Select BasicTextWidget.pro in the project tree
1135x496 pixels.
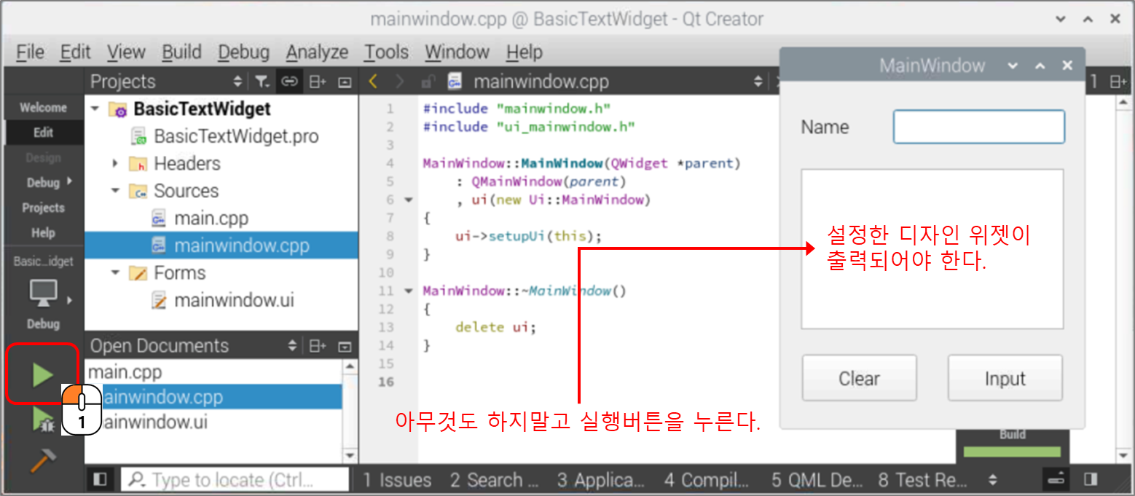point(236,136)
